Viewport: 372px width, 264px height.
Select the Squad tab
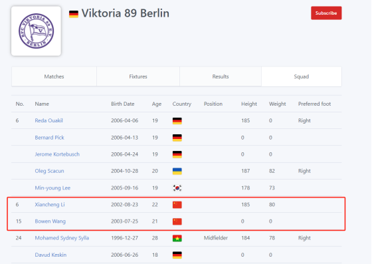(x=302, y=76)
